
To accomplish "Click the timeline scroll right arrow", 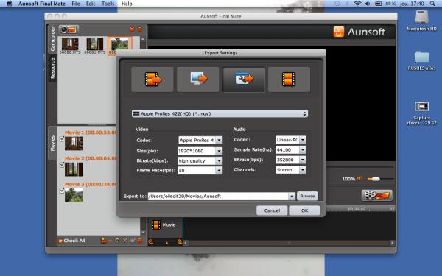I will point(392,243).
